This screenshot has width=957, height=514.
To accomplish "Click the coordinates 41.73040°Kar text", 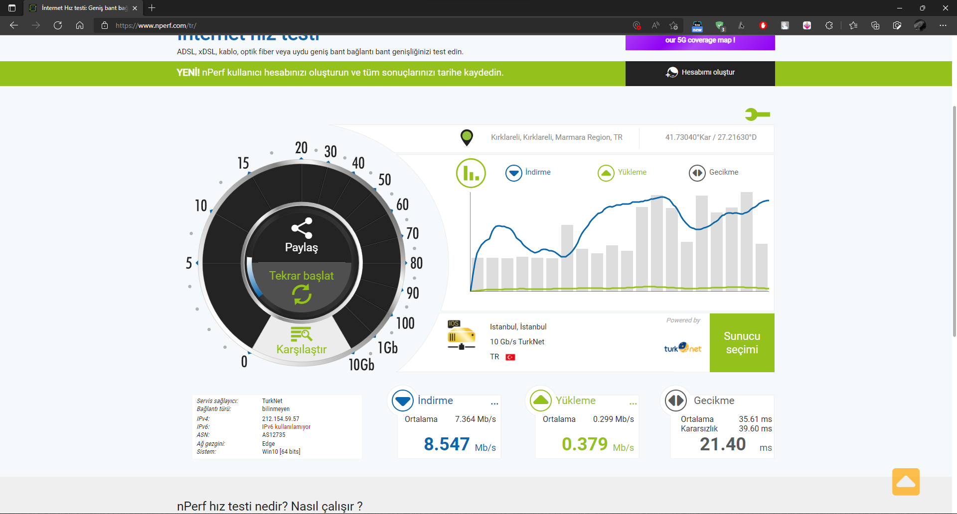I will (x=711, y=137).
